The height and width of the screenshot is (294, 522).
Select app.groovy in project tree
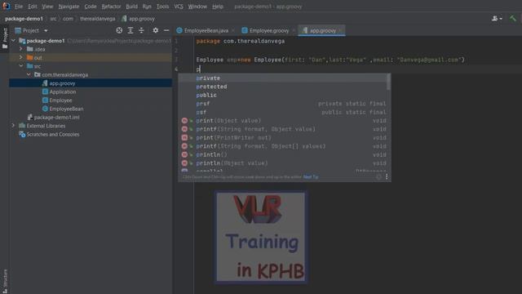point(91,83)
